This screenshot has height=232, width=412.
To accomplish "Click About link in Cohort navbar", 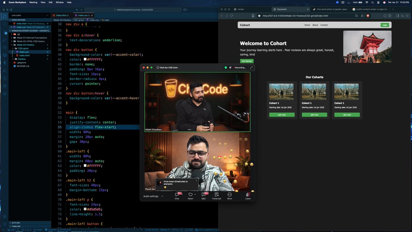I will (x=315, y=25).
